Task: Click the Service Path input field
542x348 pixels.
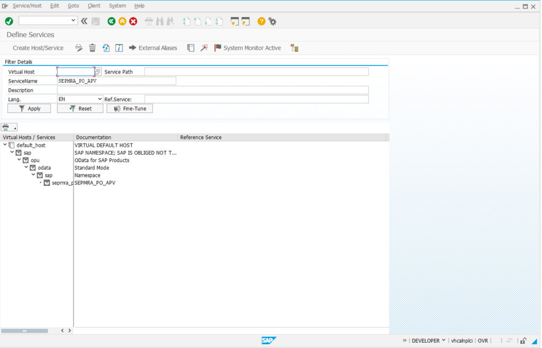Action: [x=257, y=72]
